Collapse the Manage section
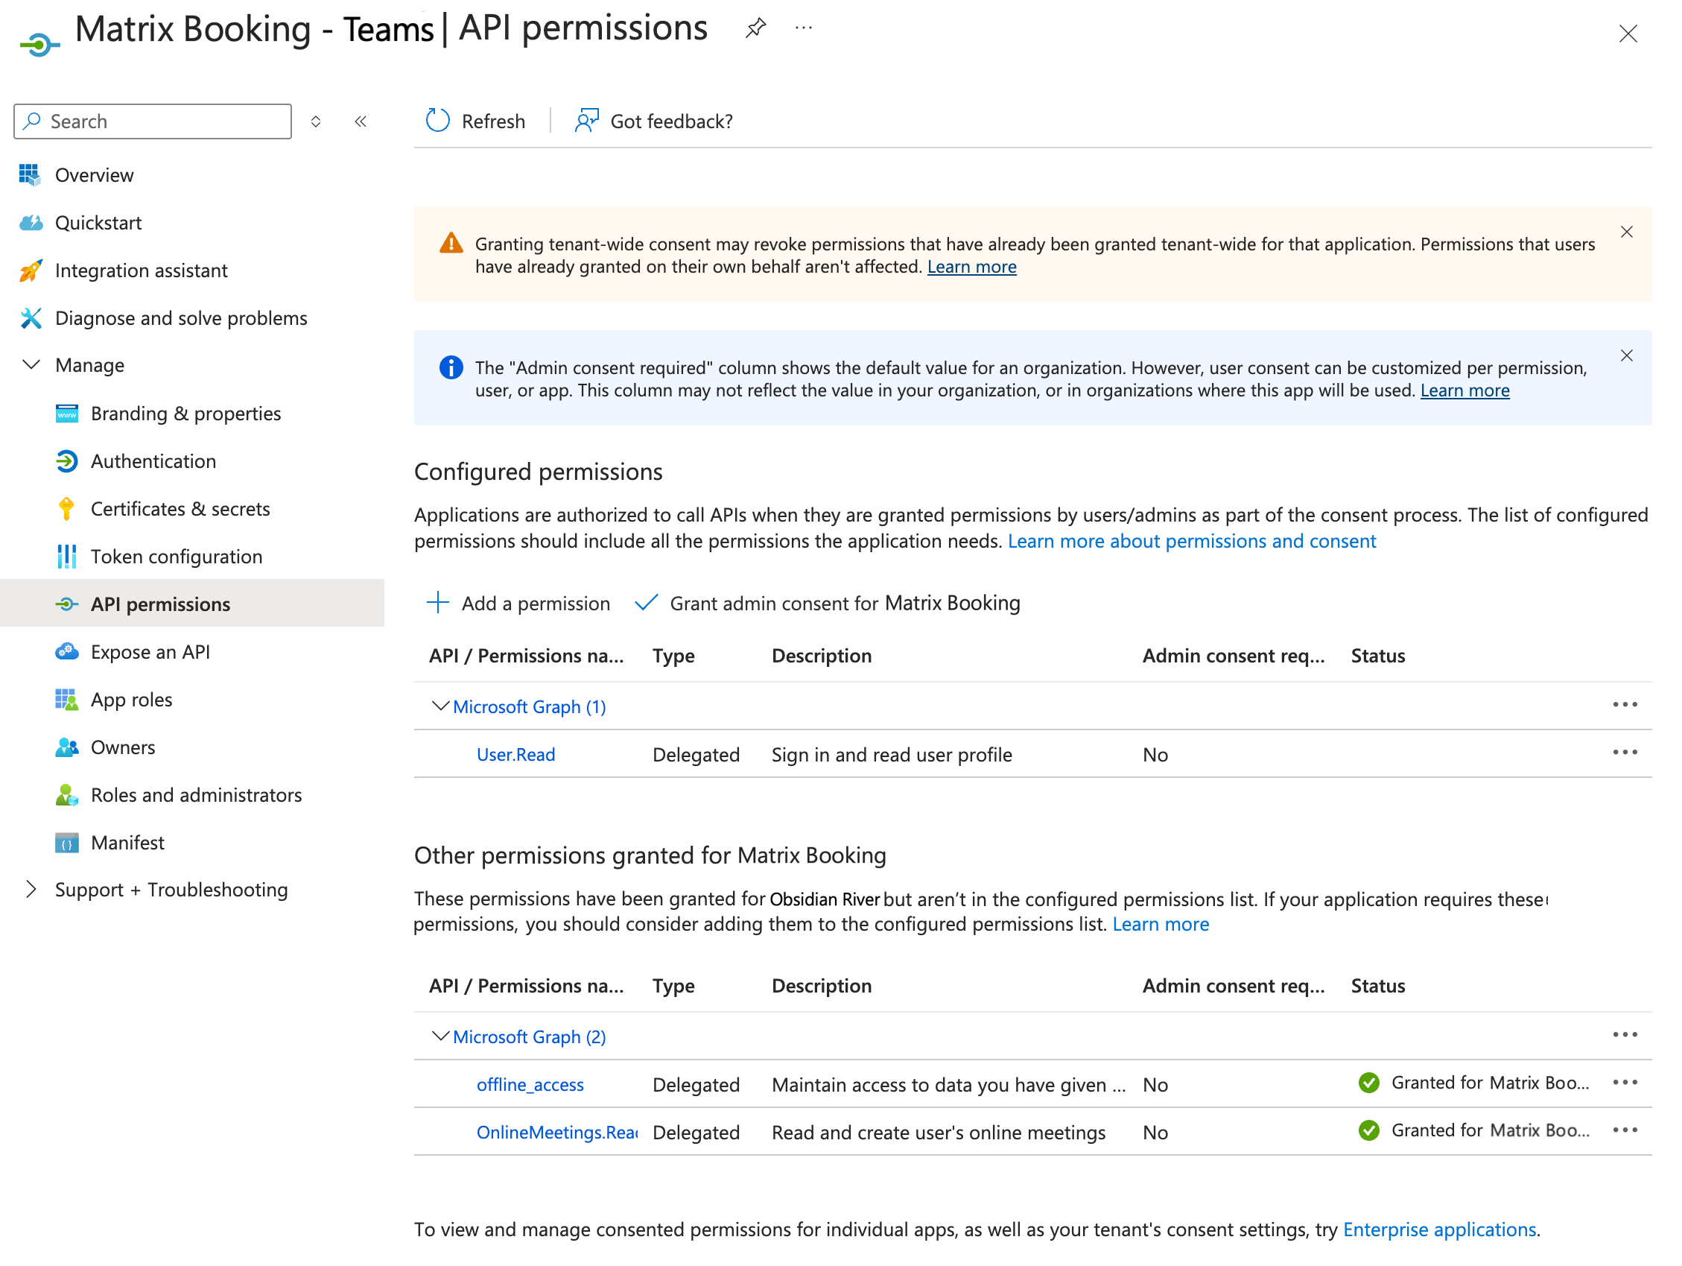1682x1266 pixels. [x=31, y=364]
